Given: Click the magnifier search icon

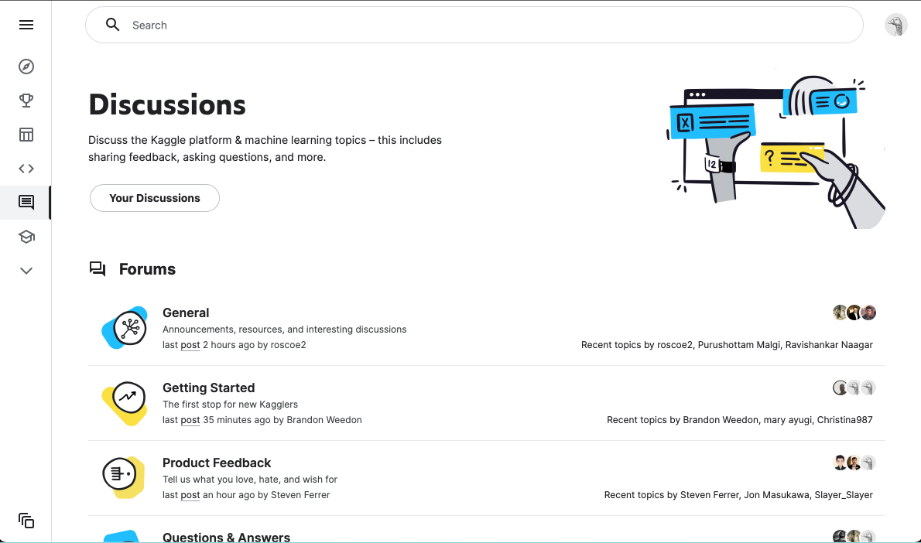Looking at the screenshot, I should point(112,25).
